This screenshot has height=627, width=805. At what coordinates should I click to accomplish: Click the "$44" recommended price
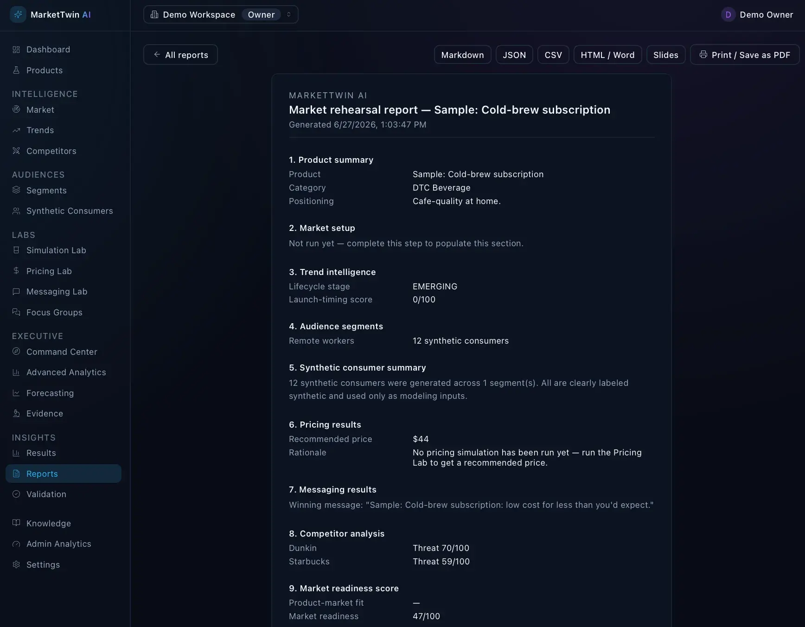tap(421, 439)
